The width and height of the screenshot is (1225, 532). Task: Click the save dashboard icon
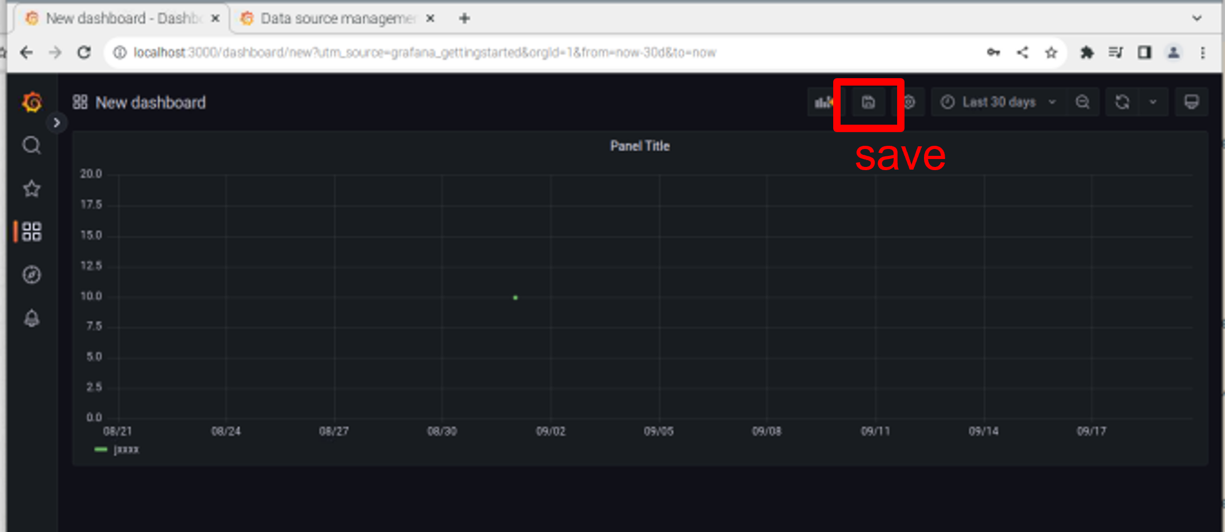869,102
